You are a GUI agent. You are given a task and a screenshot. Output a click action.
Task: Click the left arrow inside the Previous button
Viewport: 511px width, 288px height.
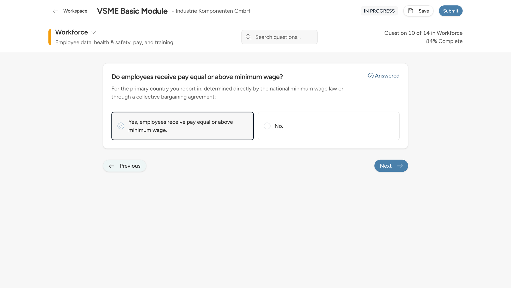[x=111, y=166]
